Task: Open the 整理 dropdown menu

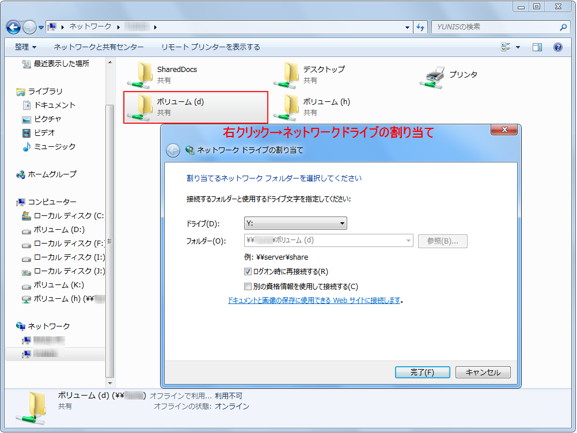Action: (26, 47)
